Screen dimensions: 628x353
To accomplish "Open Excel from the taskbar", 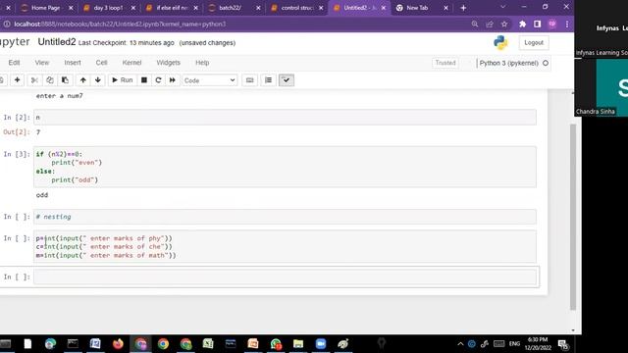I will (208, 344).
